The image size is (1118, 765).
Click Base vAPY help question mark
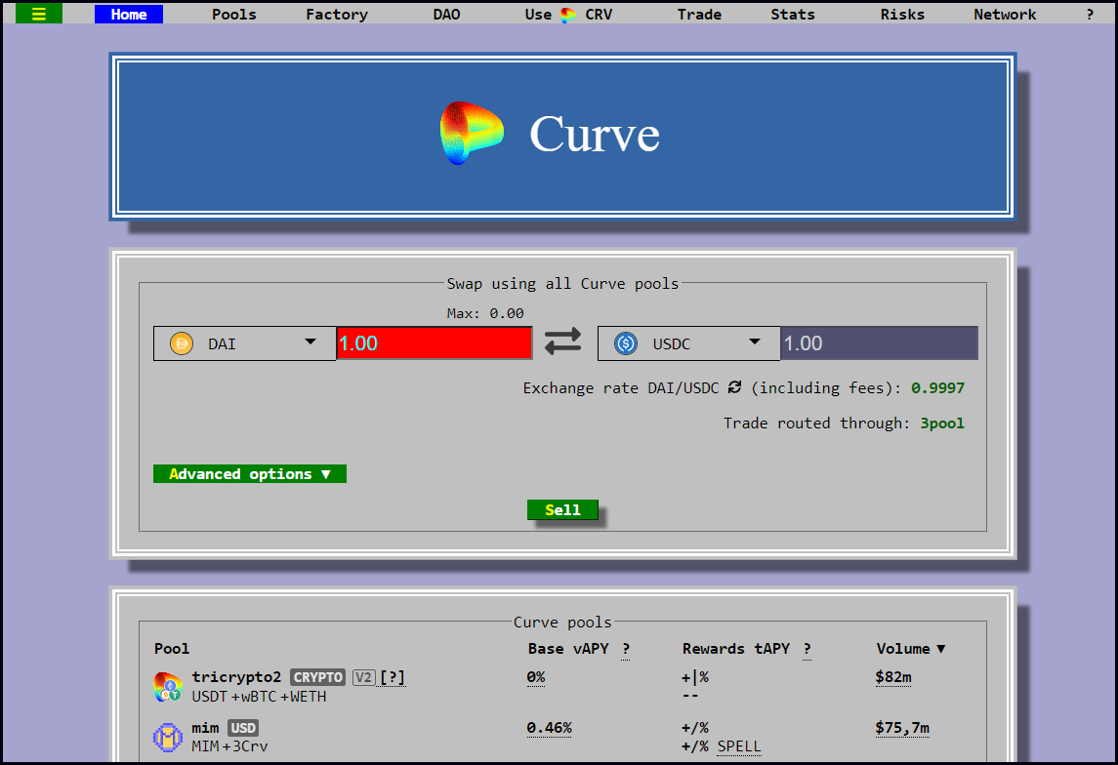pos(625,649)
